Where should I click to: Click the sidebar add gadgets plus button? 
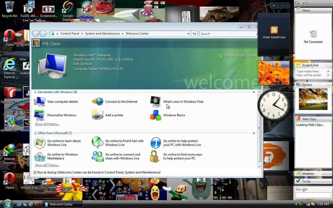(274, 5)
